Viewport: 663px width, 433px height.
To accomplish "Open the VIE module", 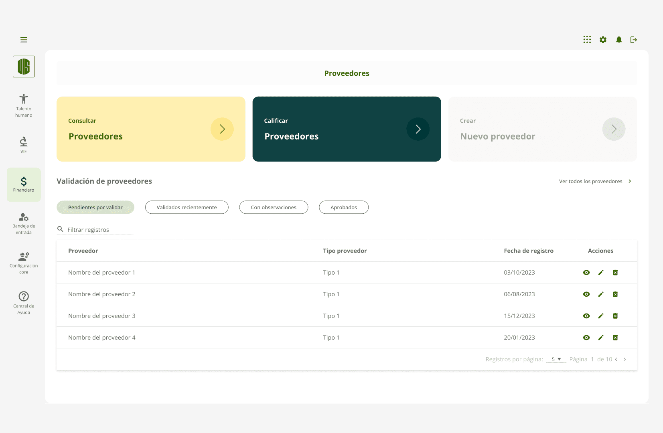I will click(24, 145).
